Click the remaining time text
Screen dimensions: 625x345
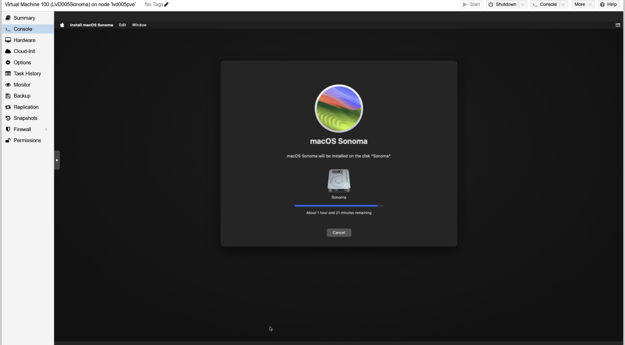coord(339,213)
